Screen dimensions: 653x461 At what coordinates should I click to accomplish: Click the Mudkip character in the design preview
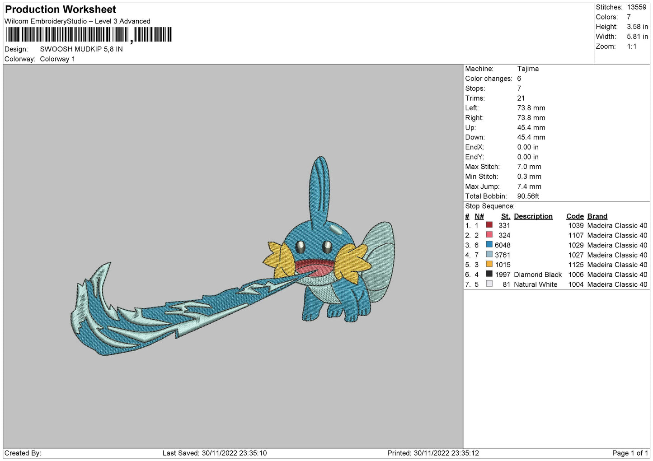coord(330,262)
